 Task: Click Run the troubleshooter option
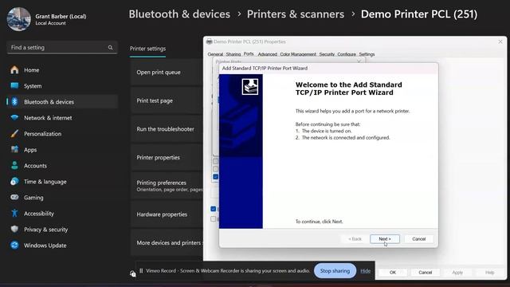pyautogui.click(x=167, y=129)
